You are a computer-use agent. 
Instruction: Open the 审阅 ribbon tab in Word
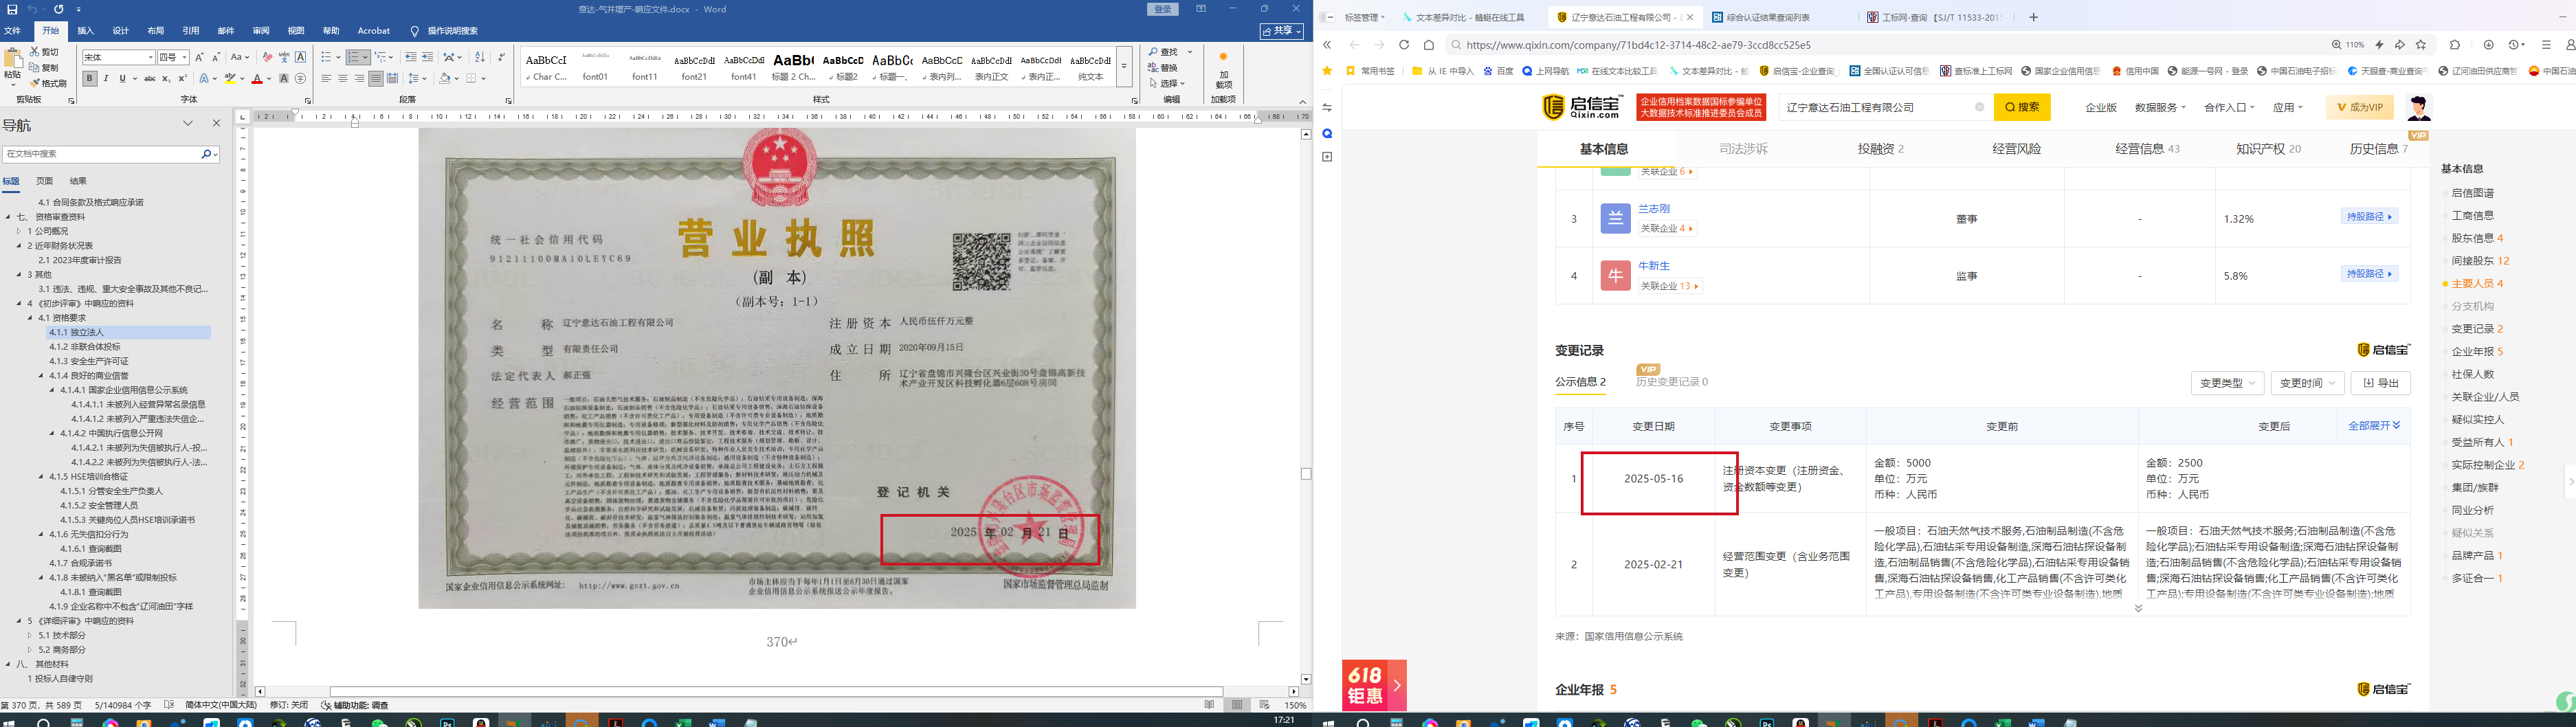[261, 31]
